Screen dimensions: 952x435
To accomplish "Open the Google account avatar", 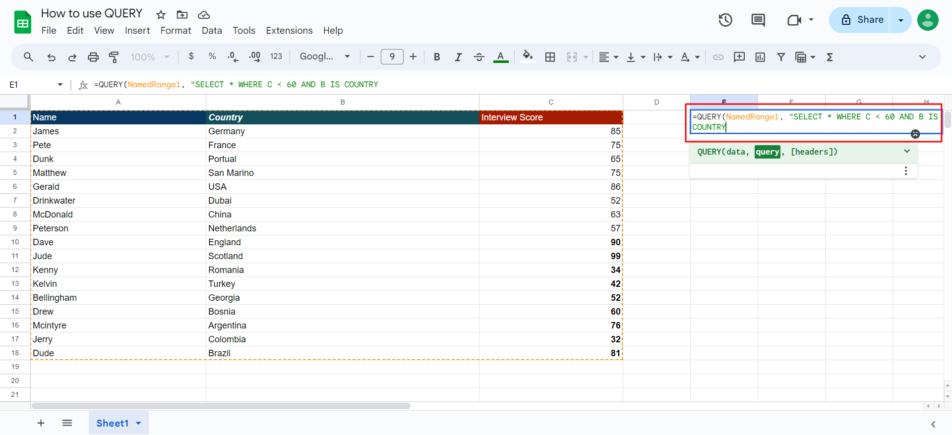I will coord(928,20).
